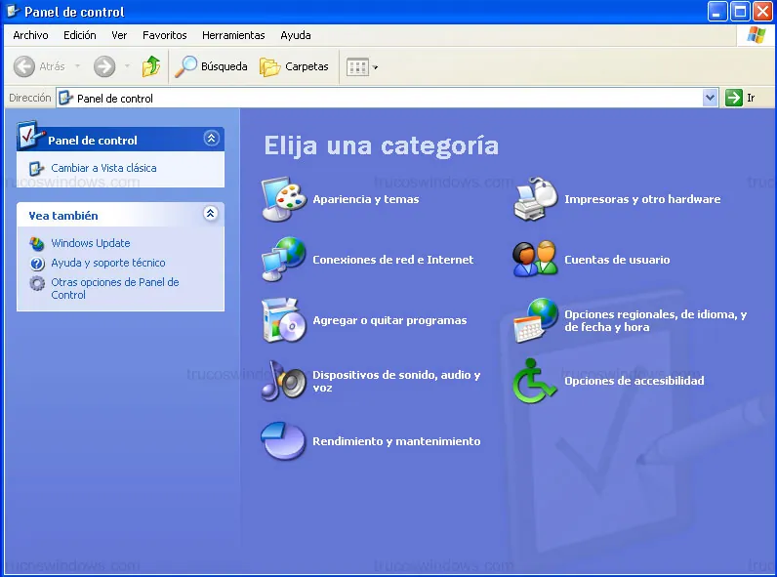Open the Windows Update link

(x=90, y=243)
